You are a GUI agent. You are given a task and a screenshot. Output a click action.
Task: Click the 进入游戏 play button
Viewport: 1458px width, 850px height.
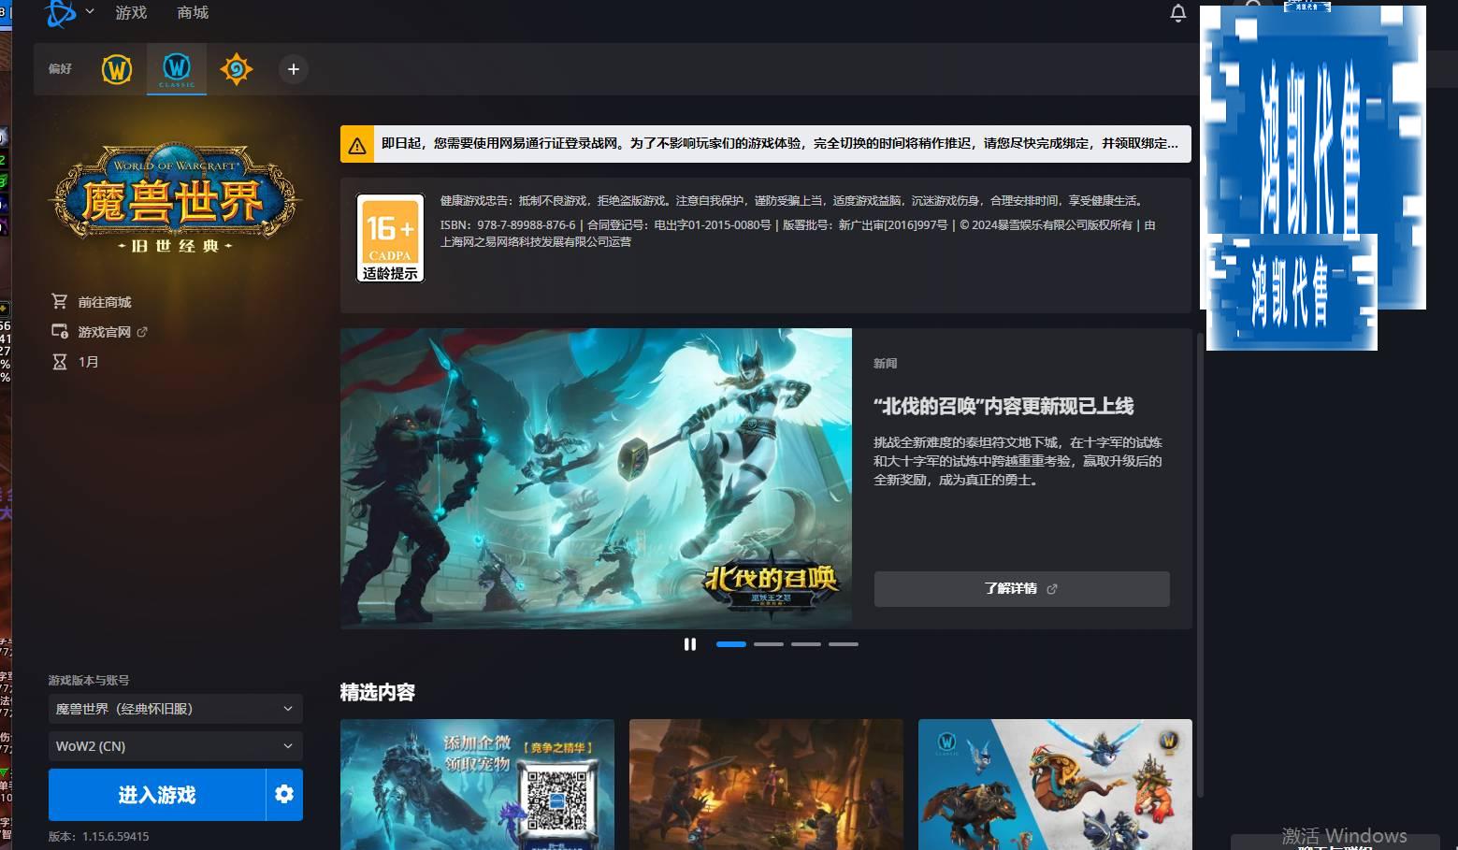click(157, 794)
